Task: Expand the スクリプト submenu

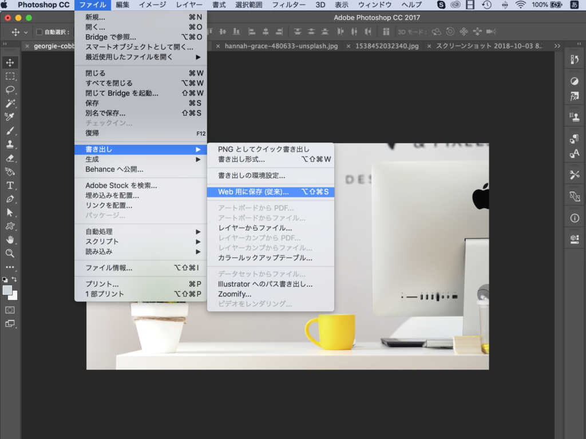Action: click(x=141, y=242)
